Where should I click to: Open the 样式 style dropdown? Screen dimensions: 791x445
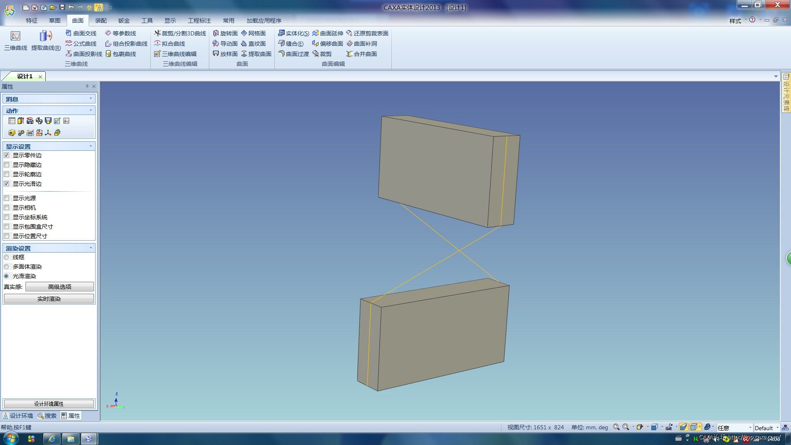[738, 21]
